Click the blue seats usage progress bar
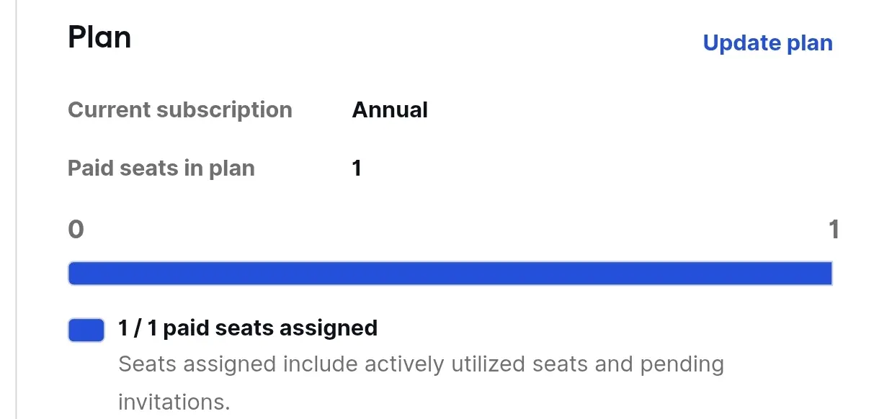879x419 pixels. (450, 274)
